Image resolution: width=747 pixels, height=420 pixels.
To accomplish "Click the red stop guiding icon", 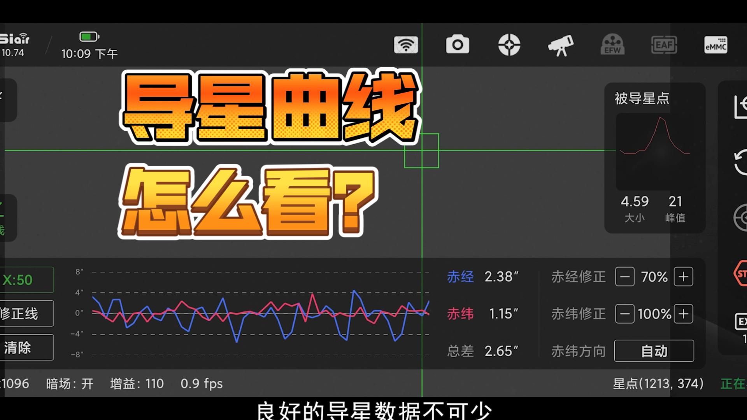I will tap(740, 273).
